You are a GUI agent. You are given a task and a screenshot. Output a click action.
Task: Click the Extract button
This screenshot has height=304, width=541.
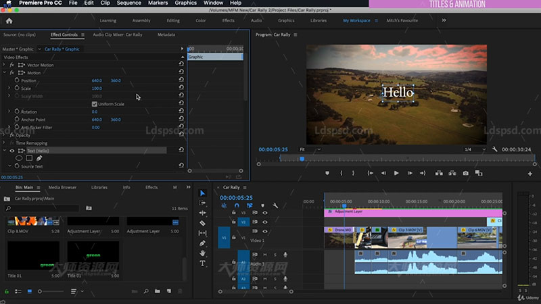[452, 173]
